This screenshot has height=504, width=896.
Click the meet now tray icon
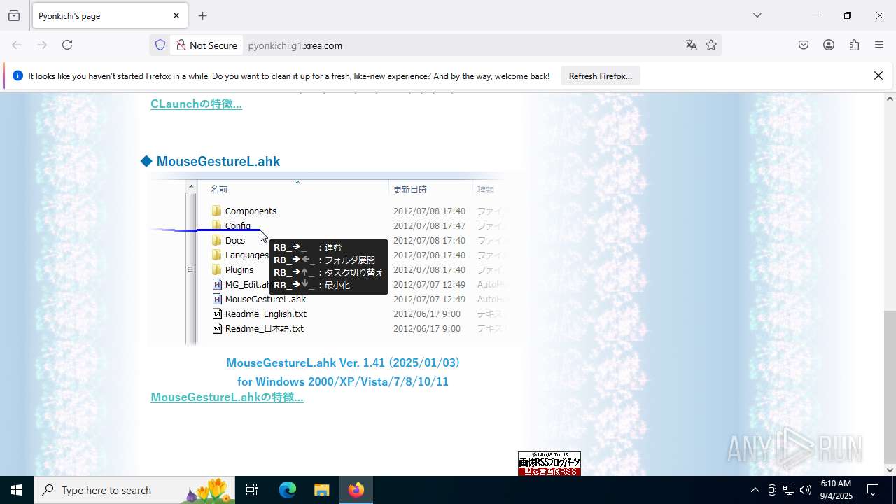pyautogui.click(x=772, y=490)
